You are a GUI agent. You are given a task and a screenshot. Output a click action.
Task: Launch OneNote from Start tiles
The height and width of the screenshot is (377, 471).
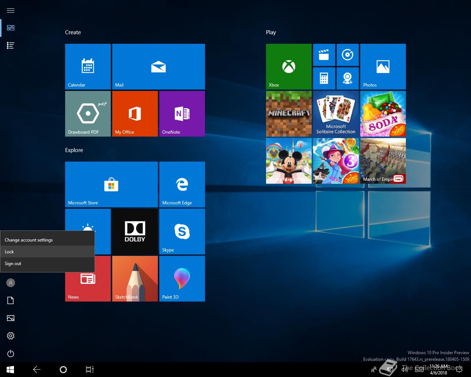tap(182, 114)
